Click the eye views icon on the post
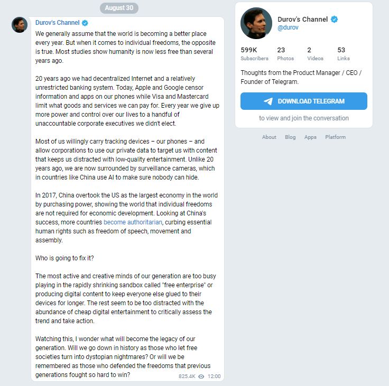This screenshot has width=389, height=386. pyautogui.click(x=201, y=376)
